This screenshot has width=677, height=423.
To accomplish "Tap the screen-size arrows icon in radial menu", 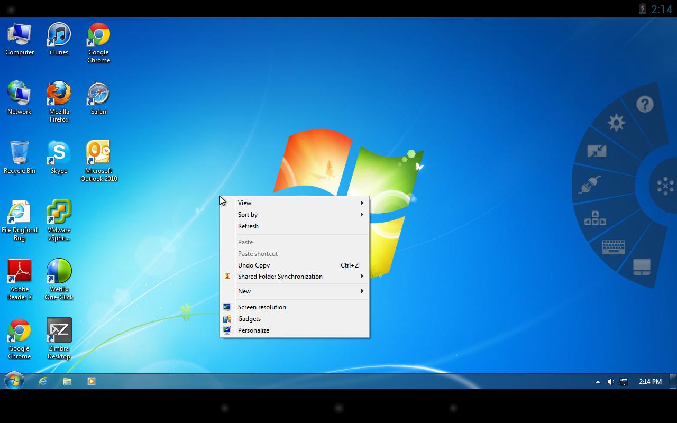I will 597,151.
